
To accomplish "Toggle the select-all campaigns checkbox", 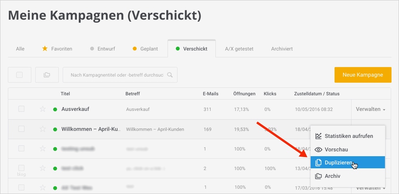I will (20, 75).
